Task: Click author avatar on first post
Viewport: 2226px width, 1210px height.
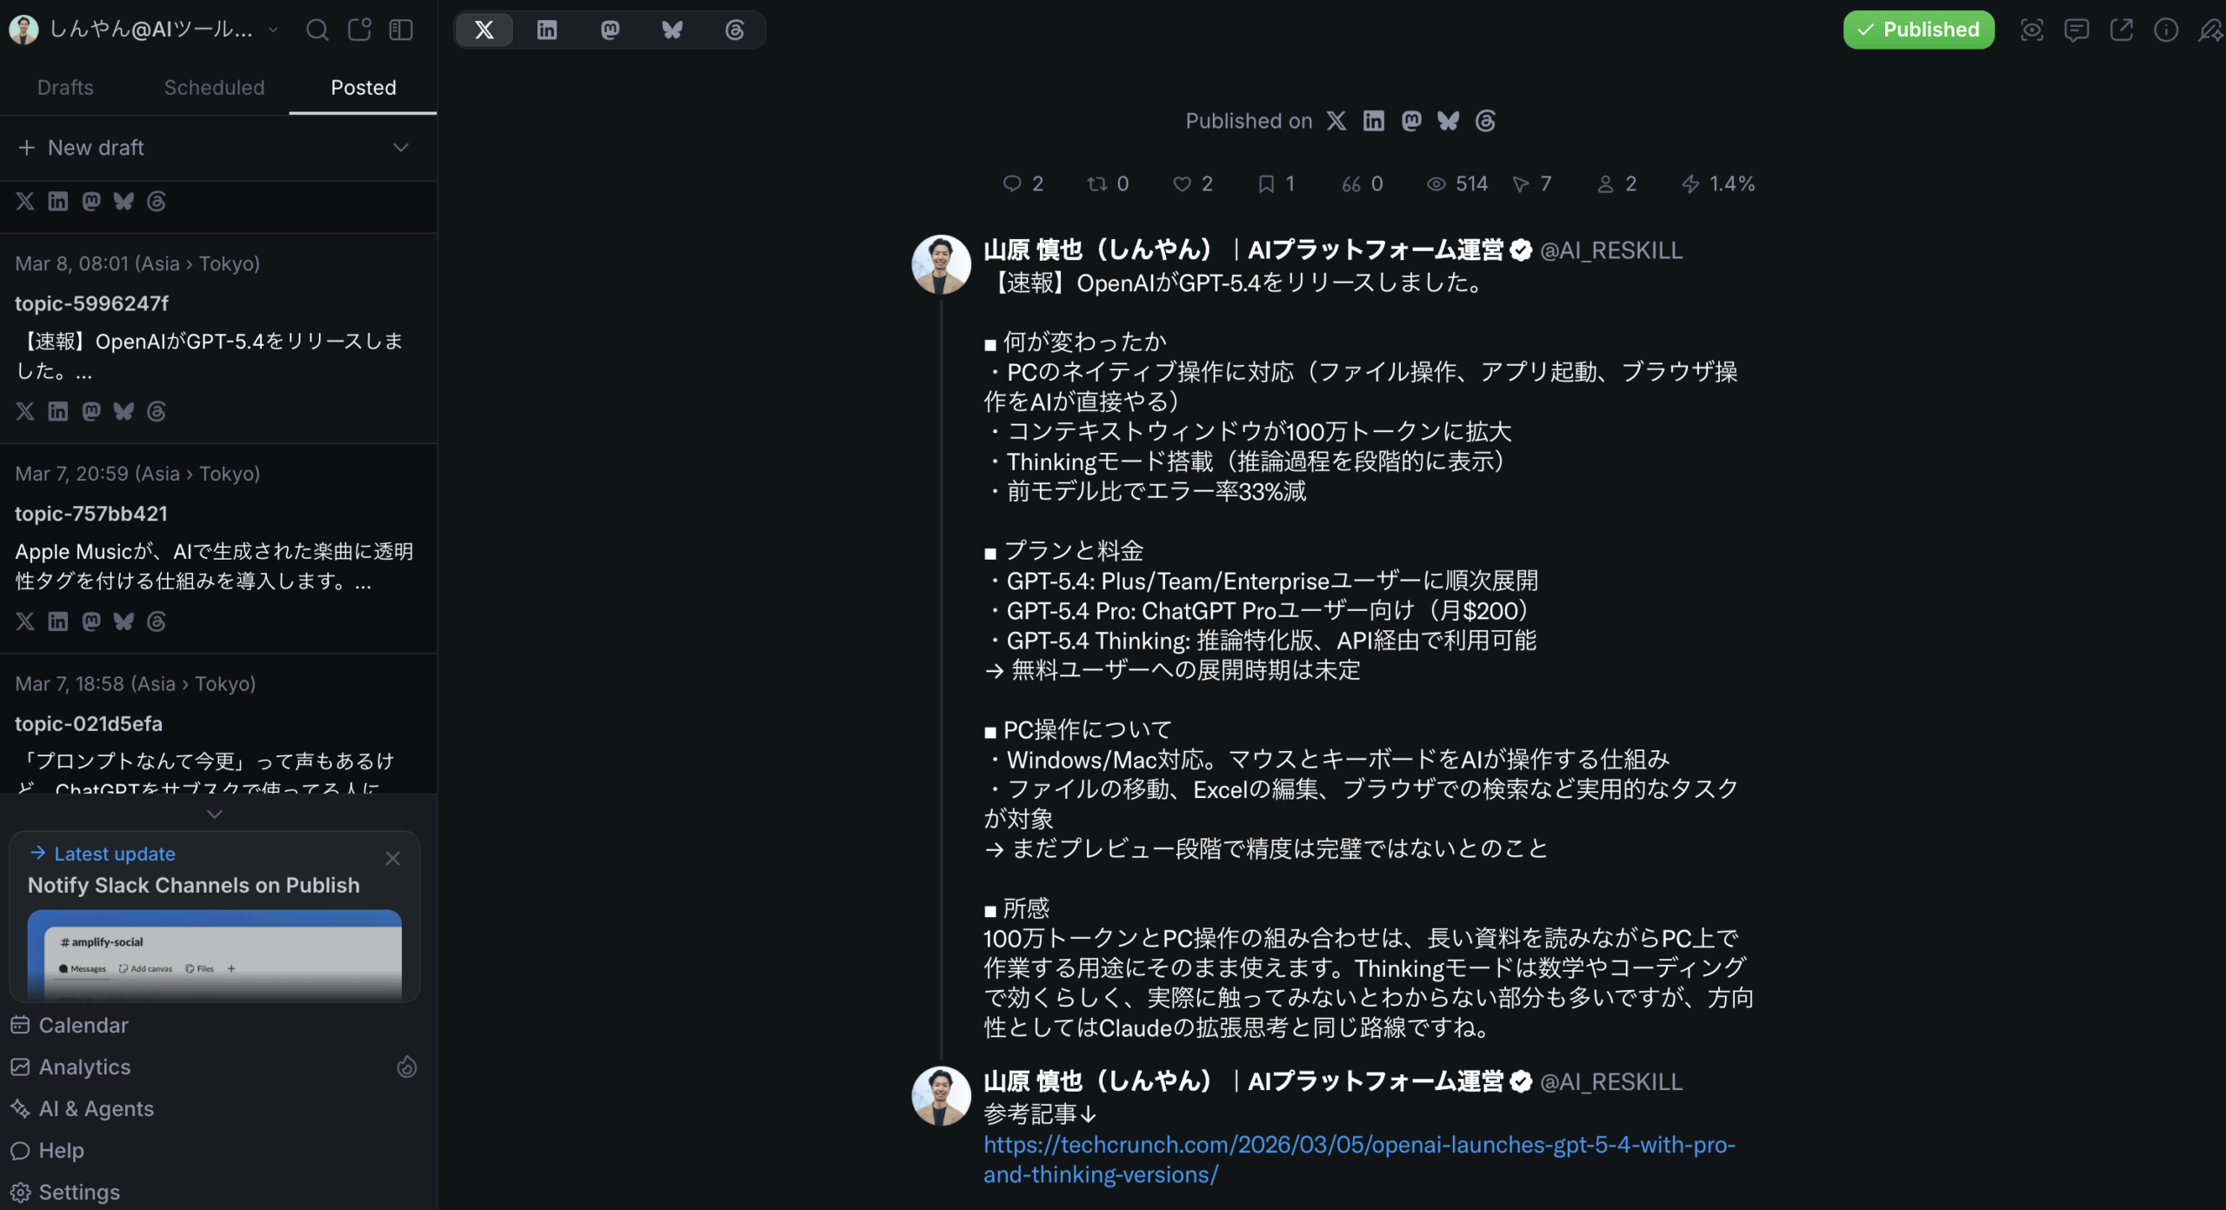Action: coord(941,264)
